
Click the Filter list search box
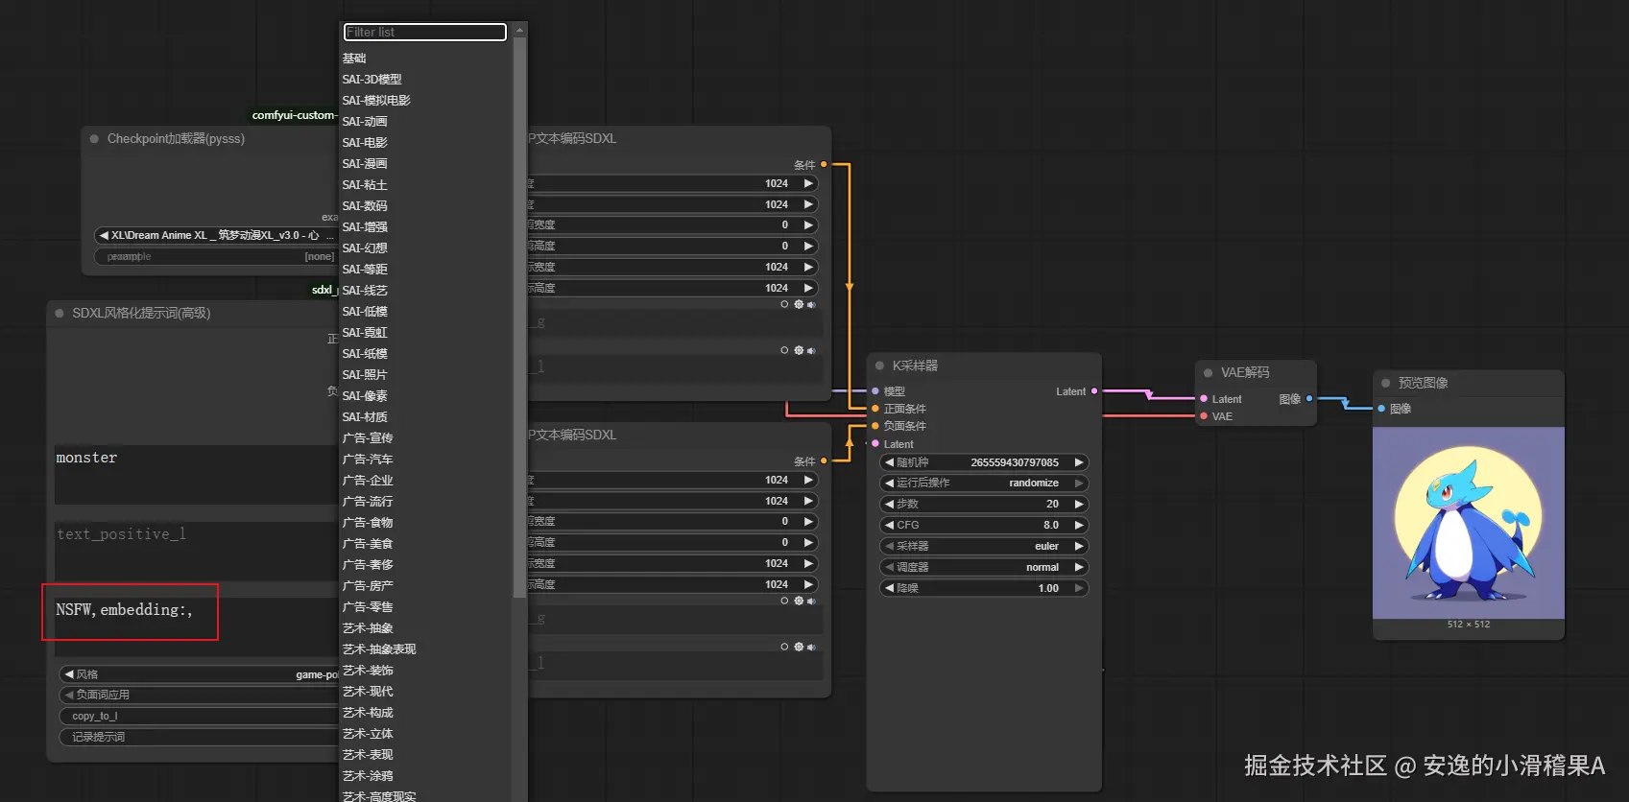click(x=424, y=33)
